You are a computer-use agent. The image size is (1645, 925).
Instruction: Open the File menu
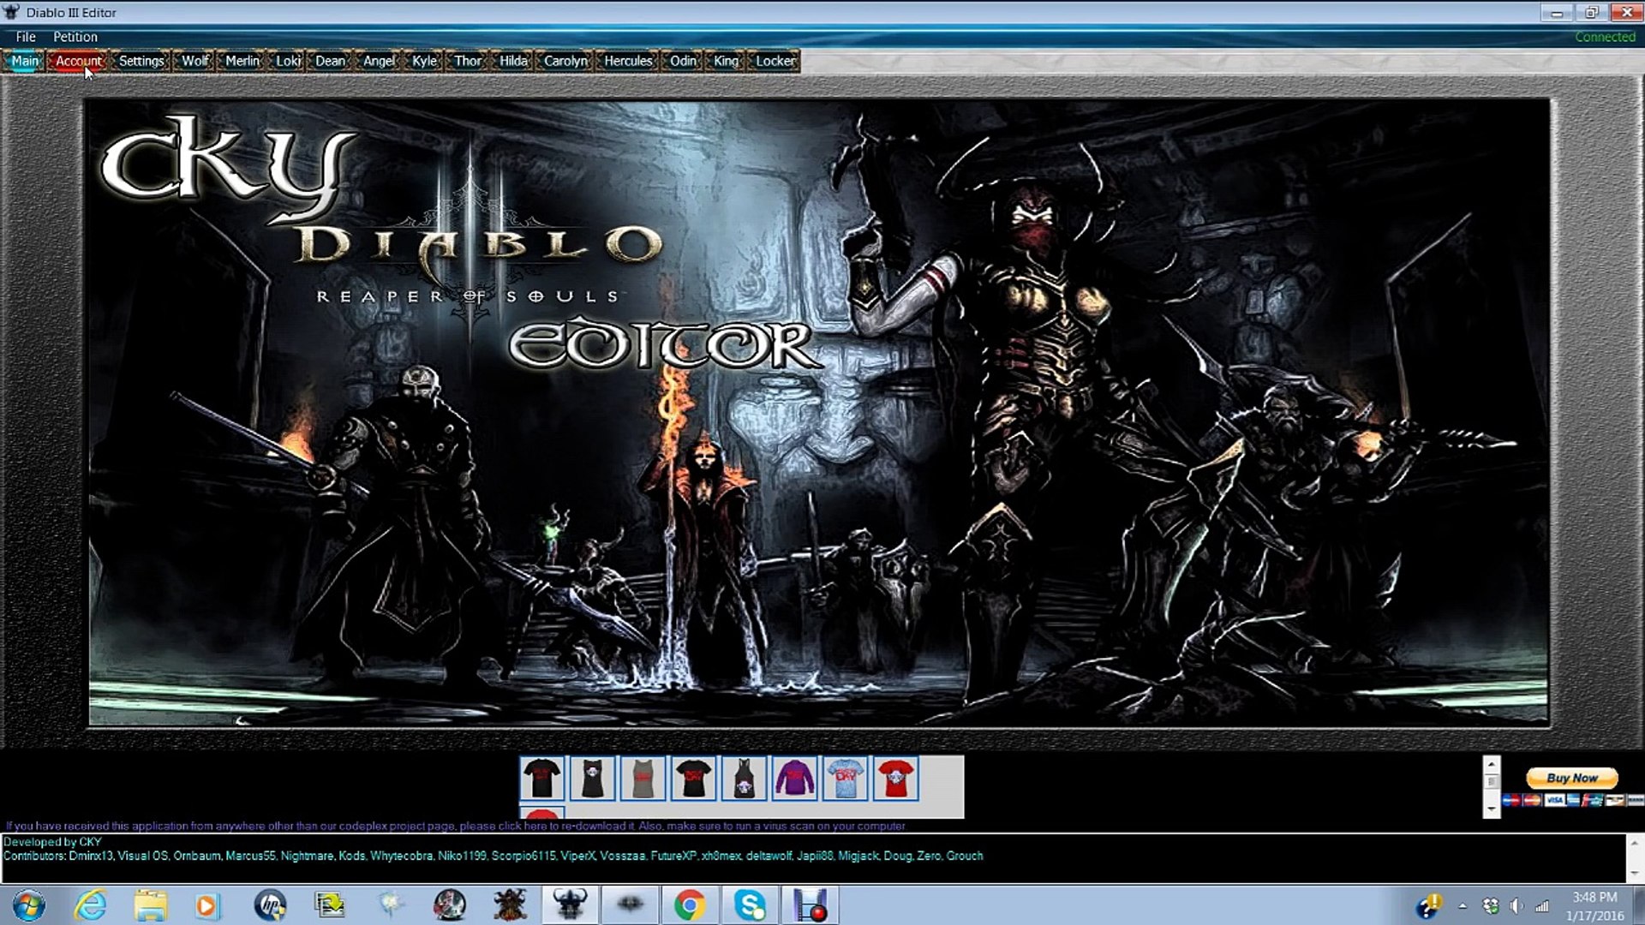[25, 36]
